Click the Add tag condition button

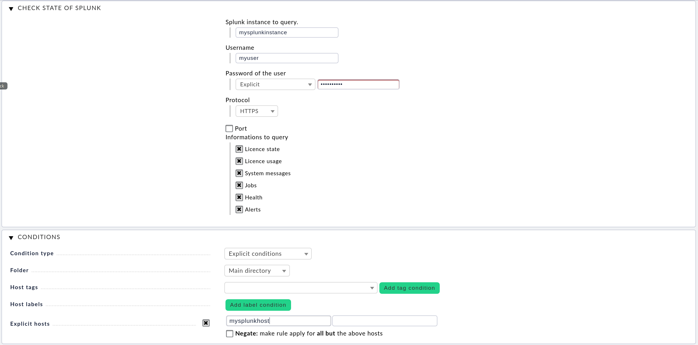point(409,288)
